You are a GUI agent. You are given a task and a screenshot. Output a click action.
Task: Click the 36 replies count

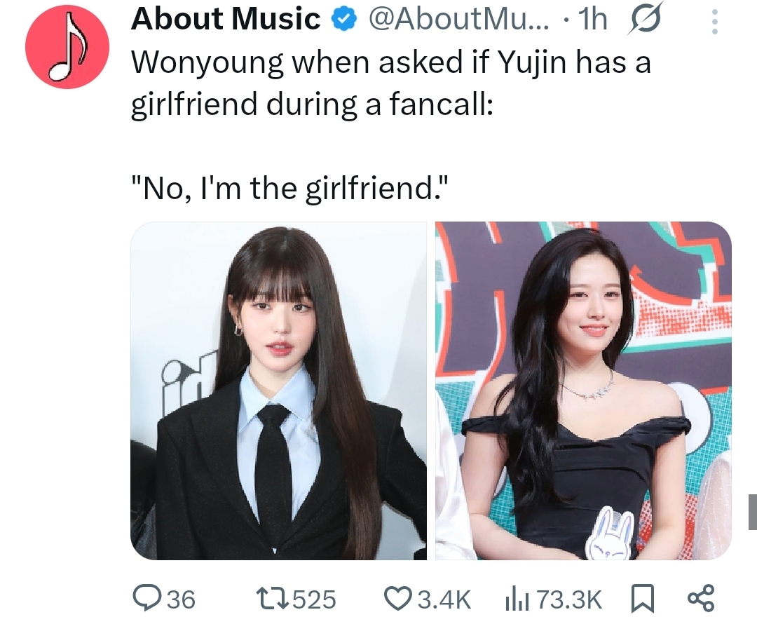click(x=181, y=599)
